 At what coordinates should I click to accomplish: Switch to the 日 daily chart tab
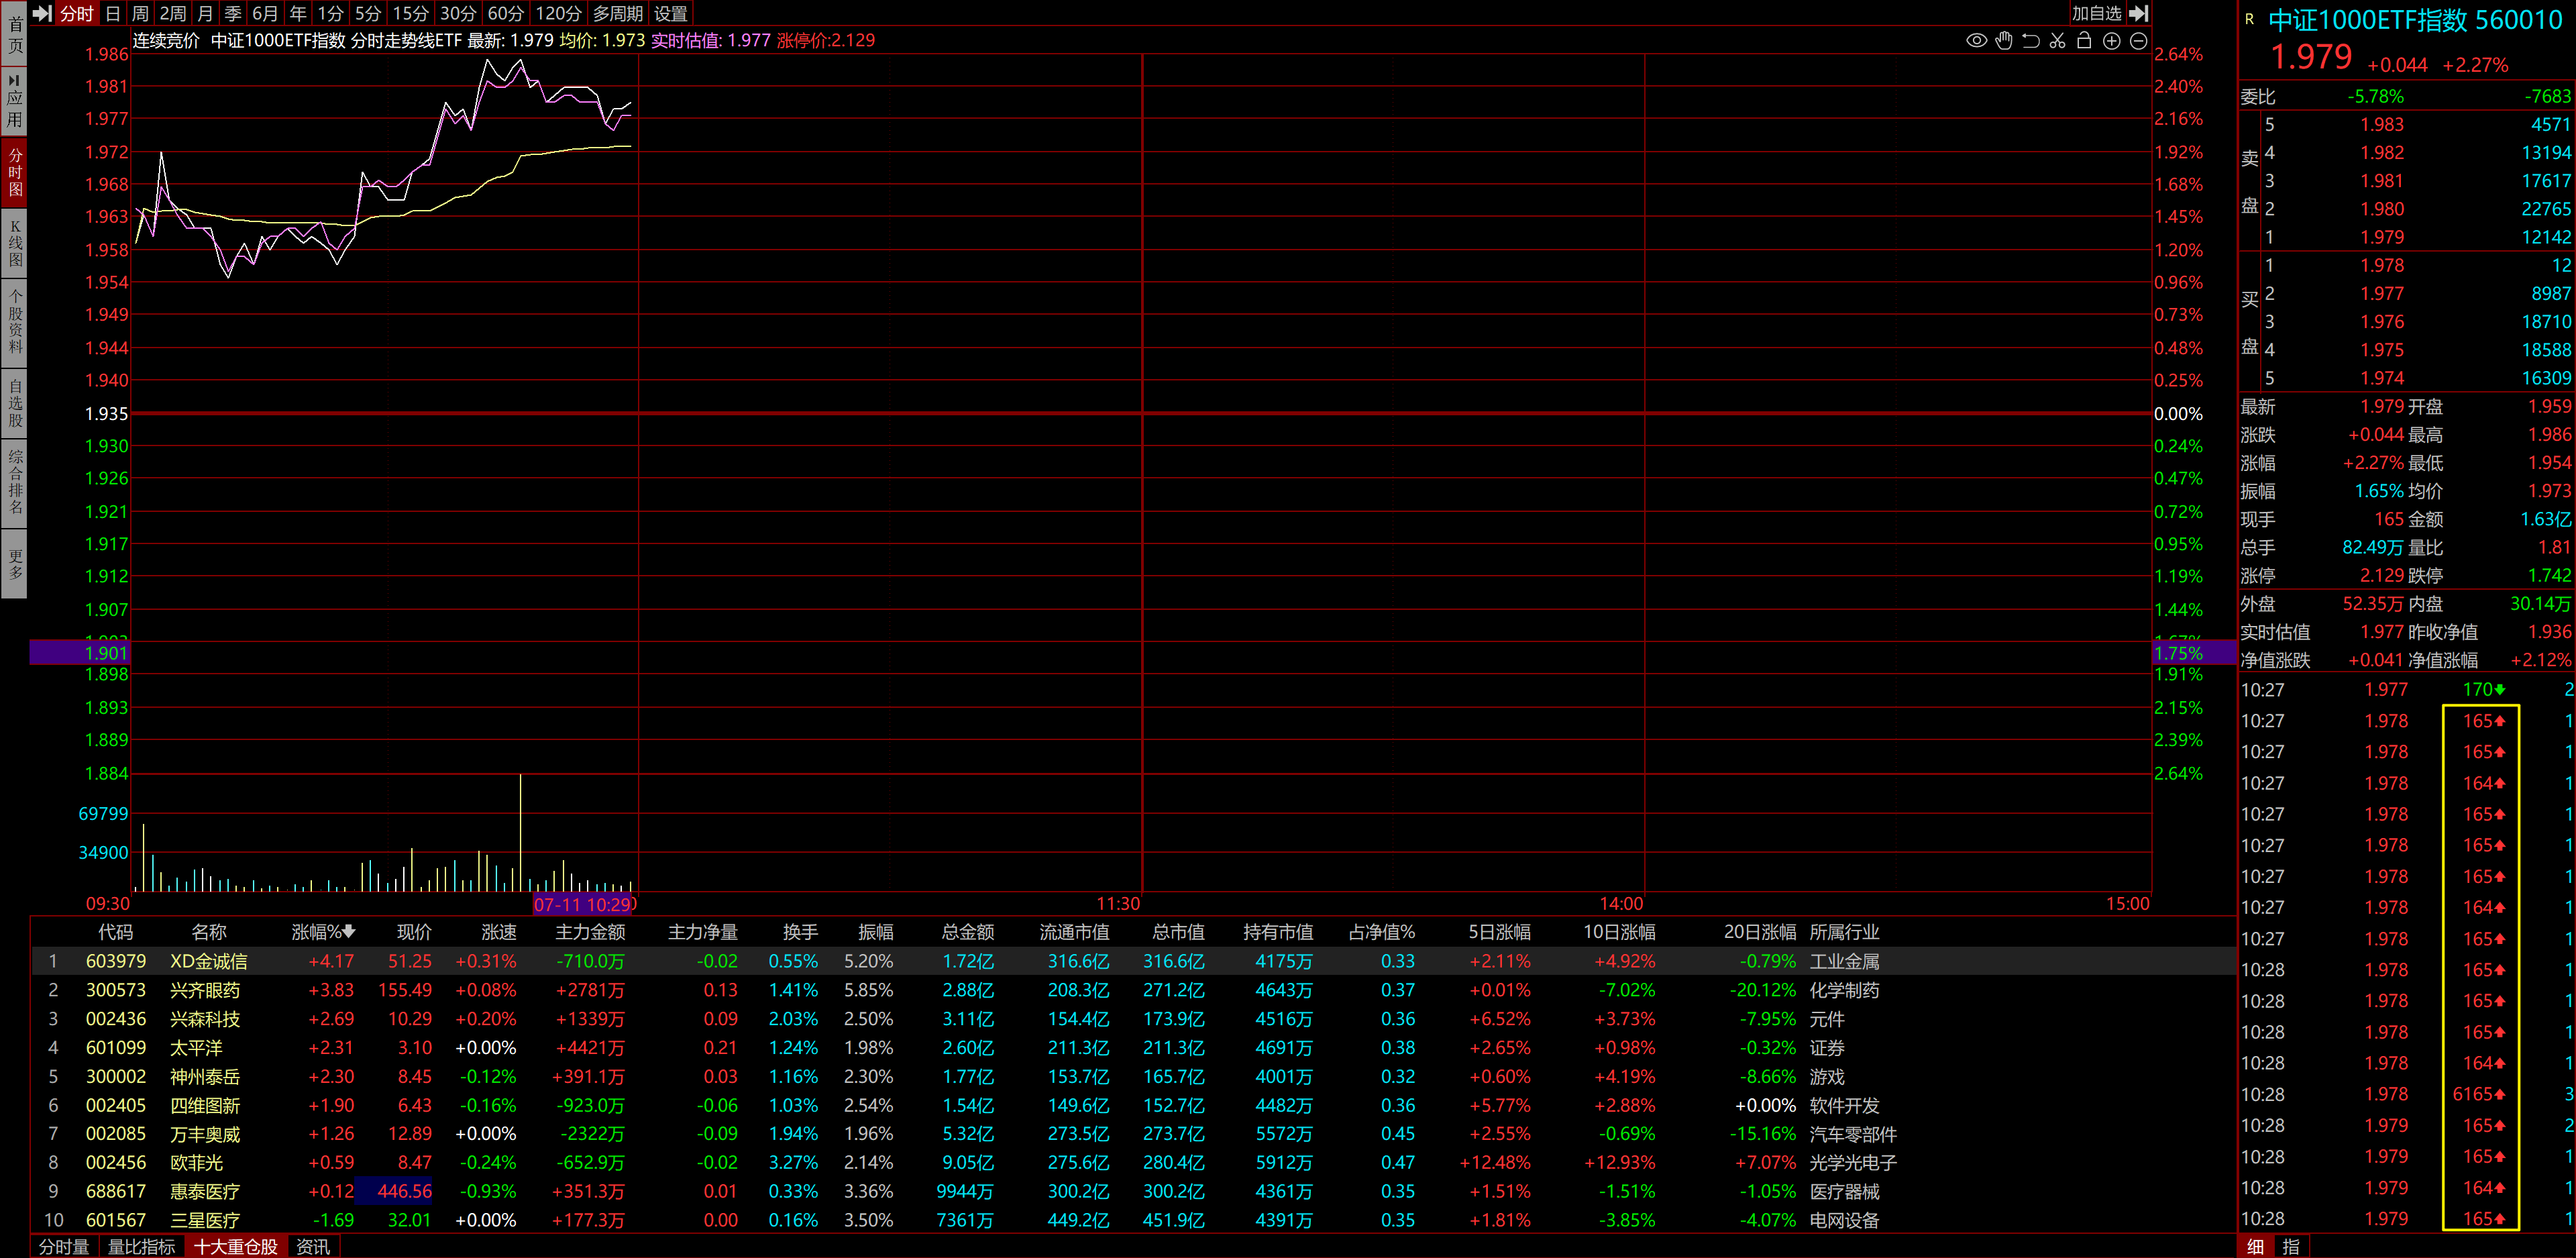[113, 13]
